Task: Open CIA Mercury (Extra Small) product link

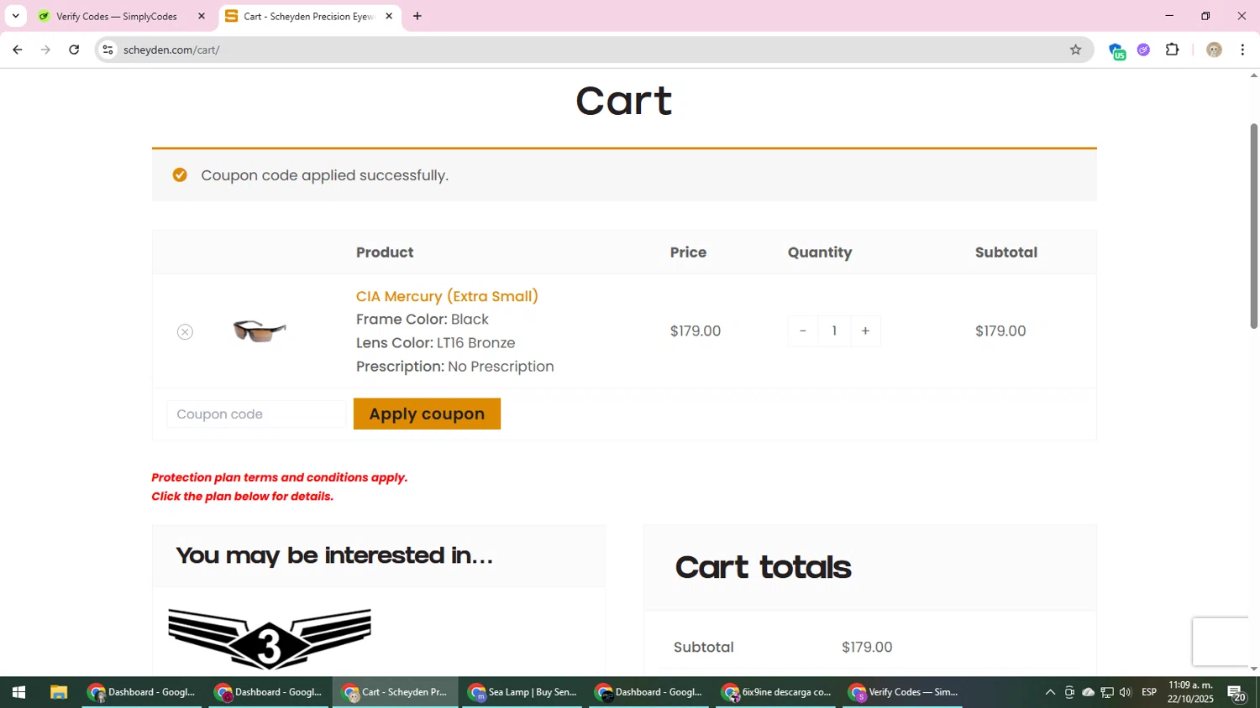Action: [x=447, y=296]
